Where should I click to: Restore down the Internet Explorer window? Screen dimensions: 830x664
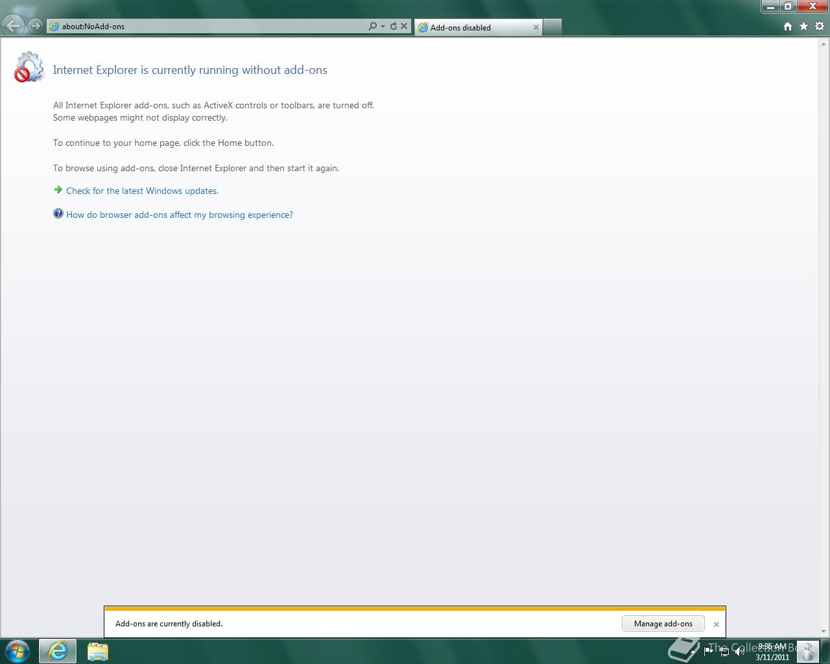coord(788,6)
